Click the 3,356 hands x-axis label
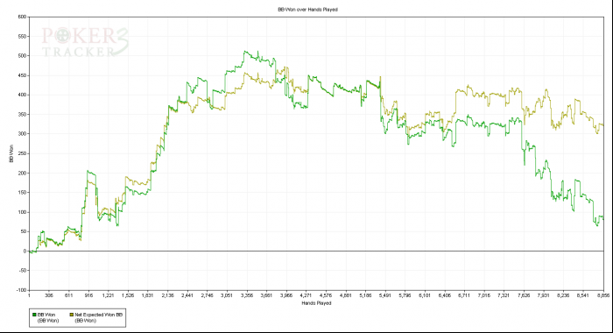613x333 pixels. pos(247,295)
